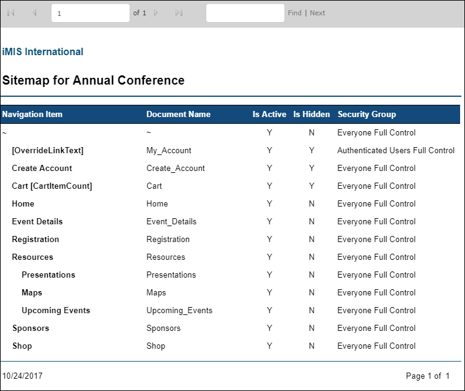Viewport: 465px width, 391px height.
Task: Click the Security Group column header
Action: point(367,114)
